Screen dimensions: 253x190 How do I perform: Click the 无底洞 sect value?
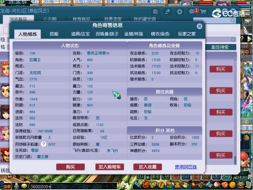[35, 73]
